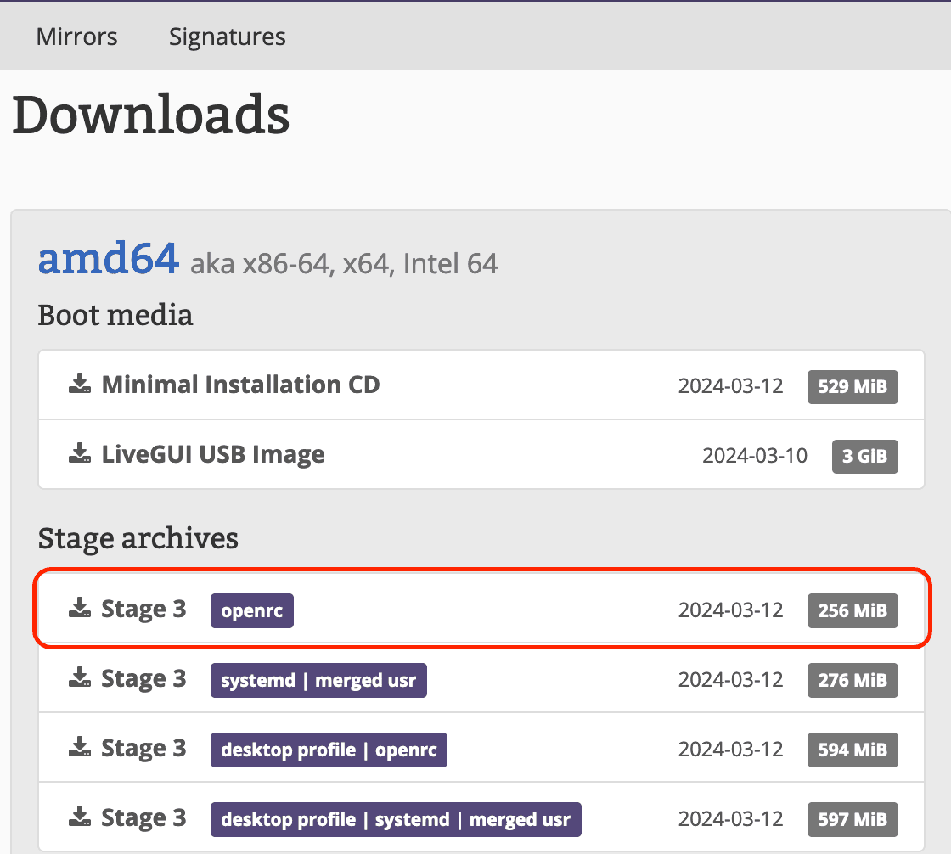
Task: Click the 256 MiB size badge
Action: pyautogui.click(x=853, y=610)
